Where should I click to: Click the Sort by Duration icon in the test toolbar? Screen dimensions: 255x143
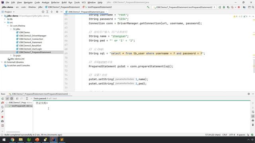(21, 99)
